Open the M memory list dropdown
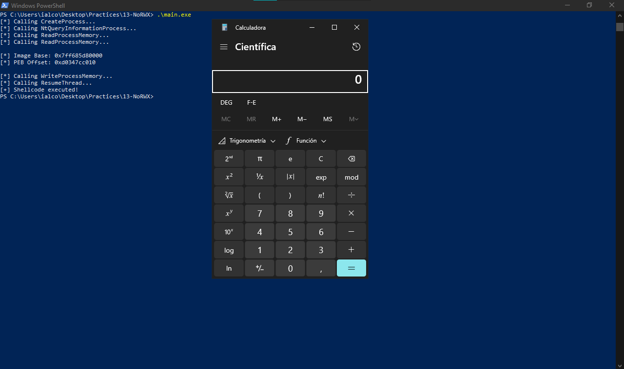 click(353, 119)
